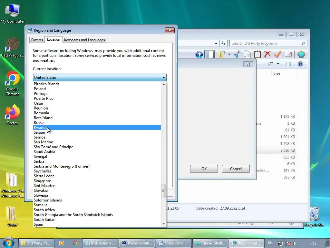The height and width of the screenshot is (248, 330).
Task: Switch to the ClassicShell document taskbar button
Action: [x=174, y=243]
